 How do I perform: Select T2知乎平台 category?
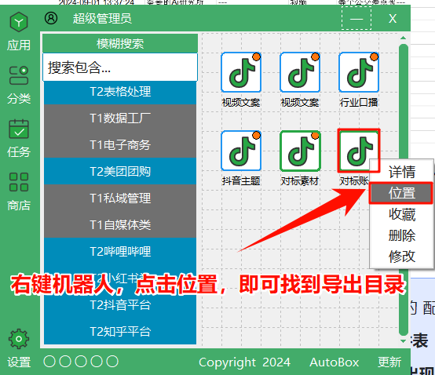coord(120,332)
